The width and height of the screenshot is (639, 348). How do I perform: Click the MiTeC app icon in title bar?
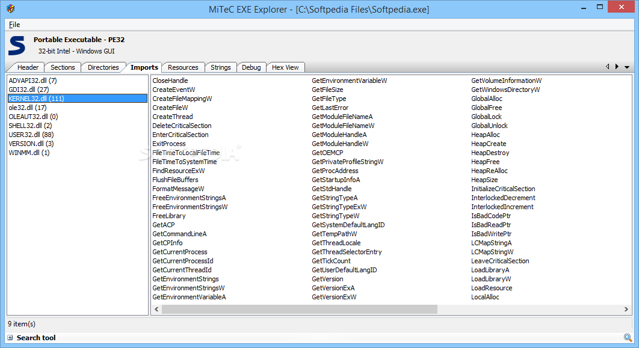(11, 8)
